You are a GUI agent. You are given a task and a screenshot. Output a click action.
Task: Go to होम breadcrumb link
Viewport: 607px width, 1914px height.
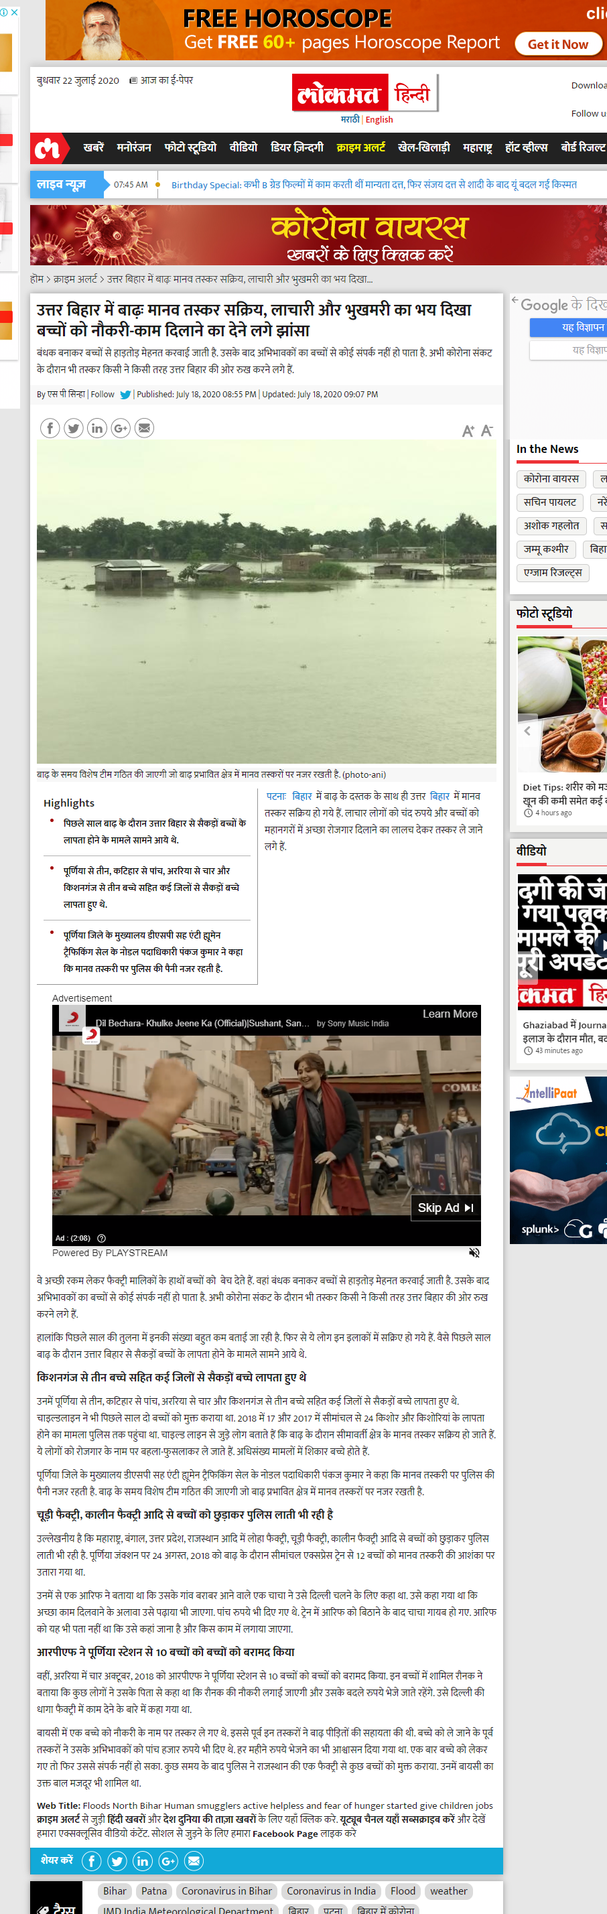[36, 279]
